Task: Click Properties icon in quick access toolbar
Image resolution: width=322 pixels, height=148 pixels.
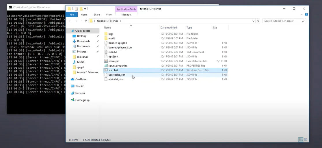Action: pyautogui.click(x=76, y=9)
